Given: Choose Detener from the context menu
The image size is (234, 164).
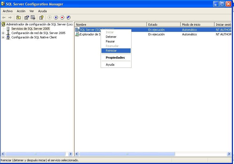Looking at the screenshot, I should 116,37.
